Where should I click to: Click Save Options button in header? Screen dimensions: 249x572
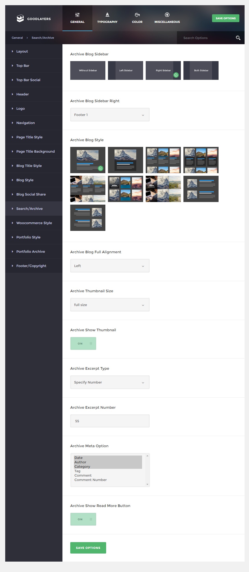point(226,18)
